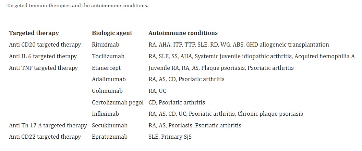362x151 pixels.
Task: Click the RA, UC conditions cell
Action: tap(157, 91)
